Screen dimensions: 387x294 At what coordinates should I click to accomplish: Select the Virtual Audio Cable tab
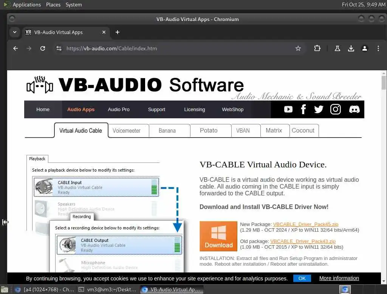click(x=81, y=131)
